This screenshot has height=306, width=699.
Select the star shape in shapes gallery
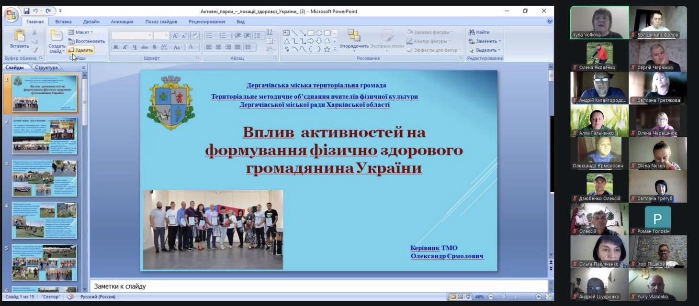tap(327, 49)
